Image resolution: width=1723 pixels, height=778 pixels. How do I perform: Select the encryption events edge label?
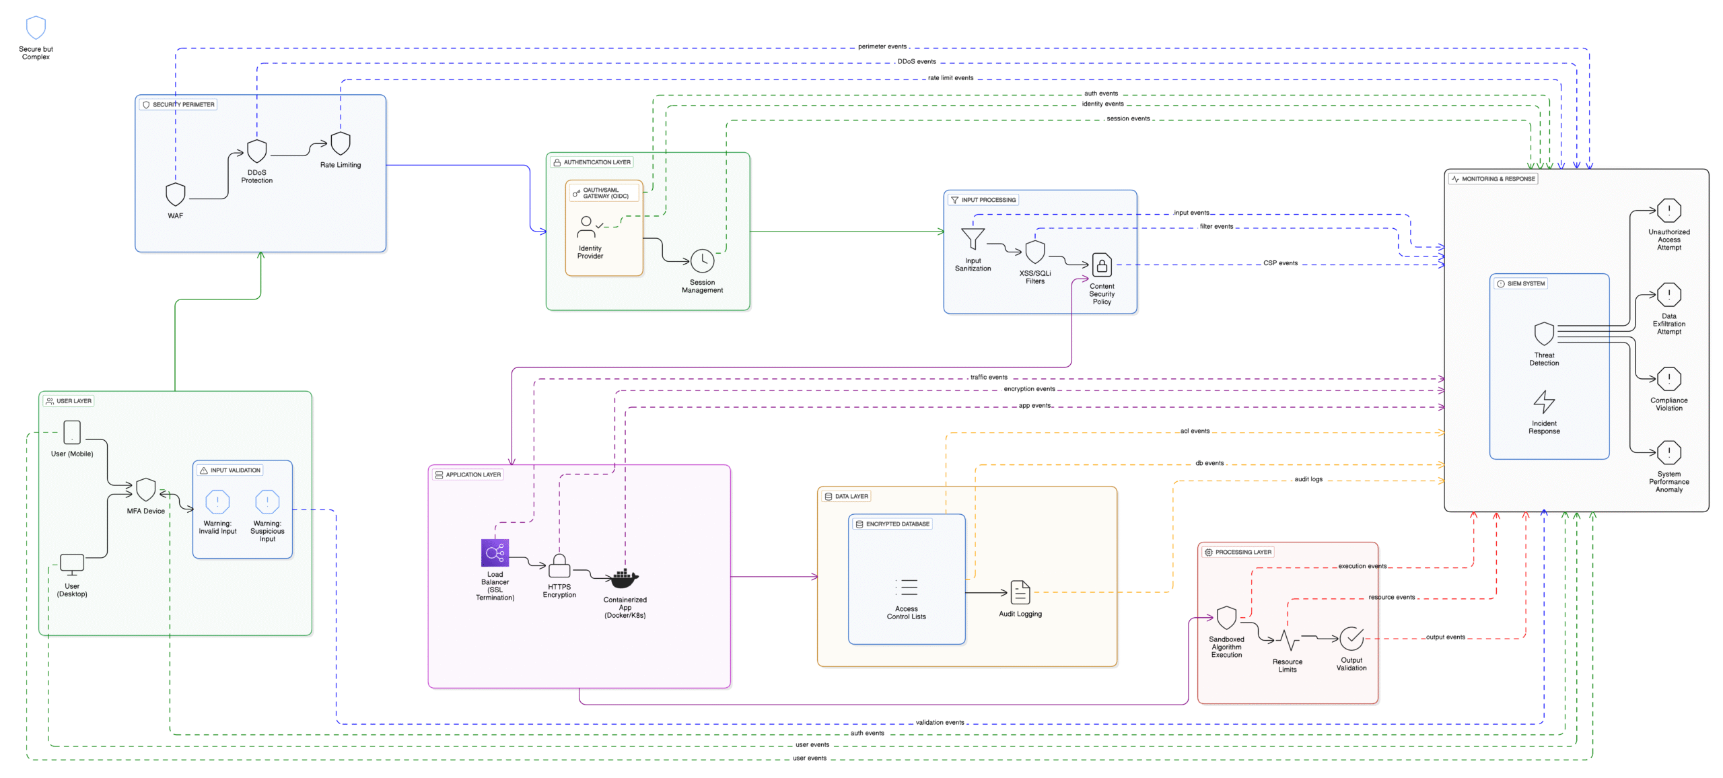(x=1028, y=389)
